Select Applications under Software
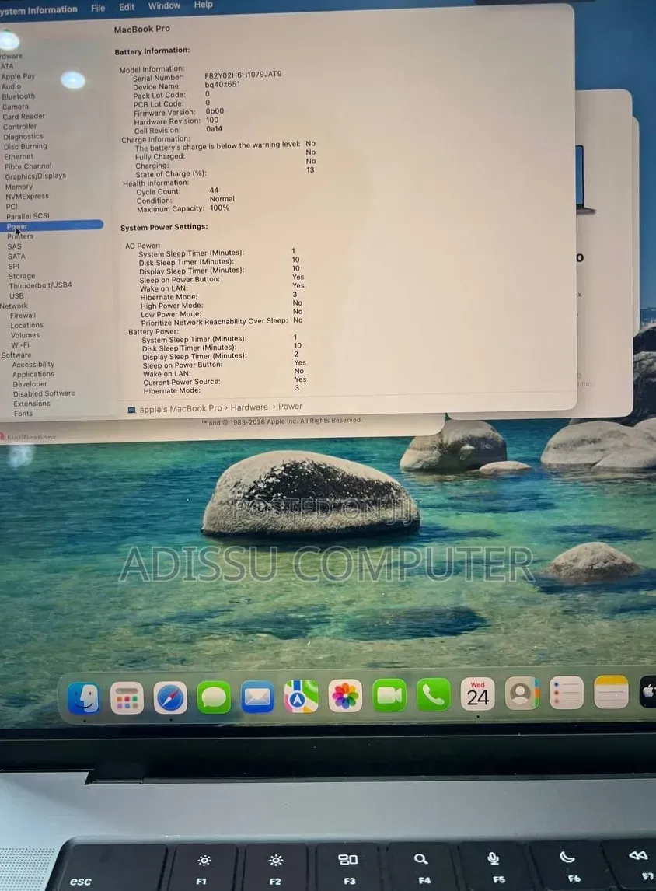656x891 pixels. point(33,374)
